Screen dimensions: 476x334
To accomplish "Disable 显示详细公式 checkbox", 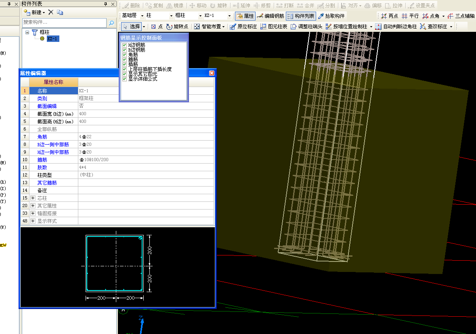I will [124, 79].
